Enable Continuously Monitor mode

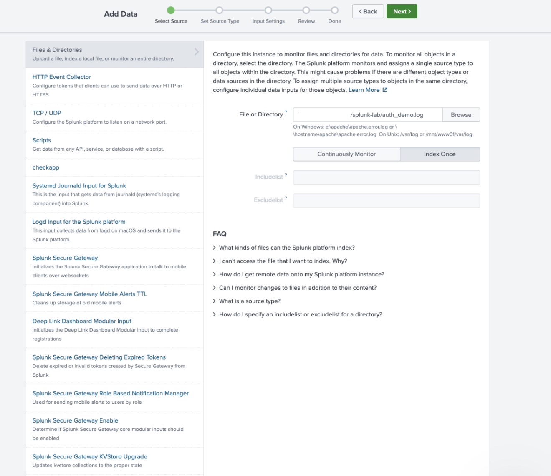click(x=346, y=154)
